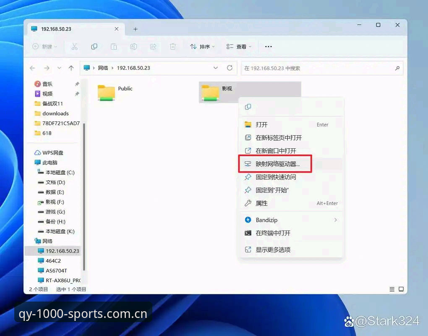The height and width of the screenshot is (336, 428).
Task: Open 影视 (F:) network drive
Action: (x=51, y=202)
